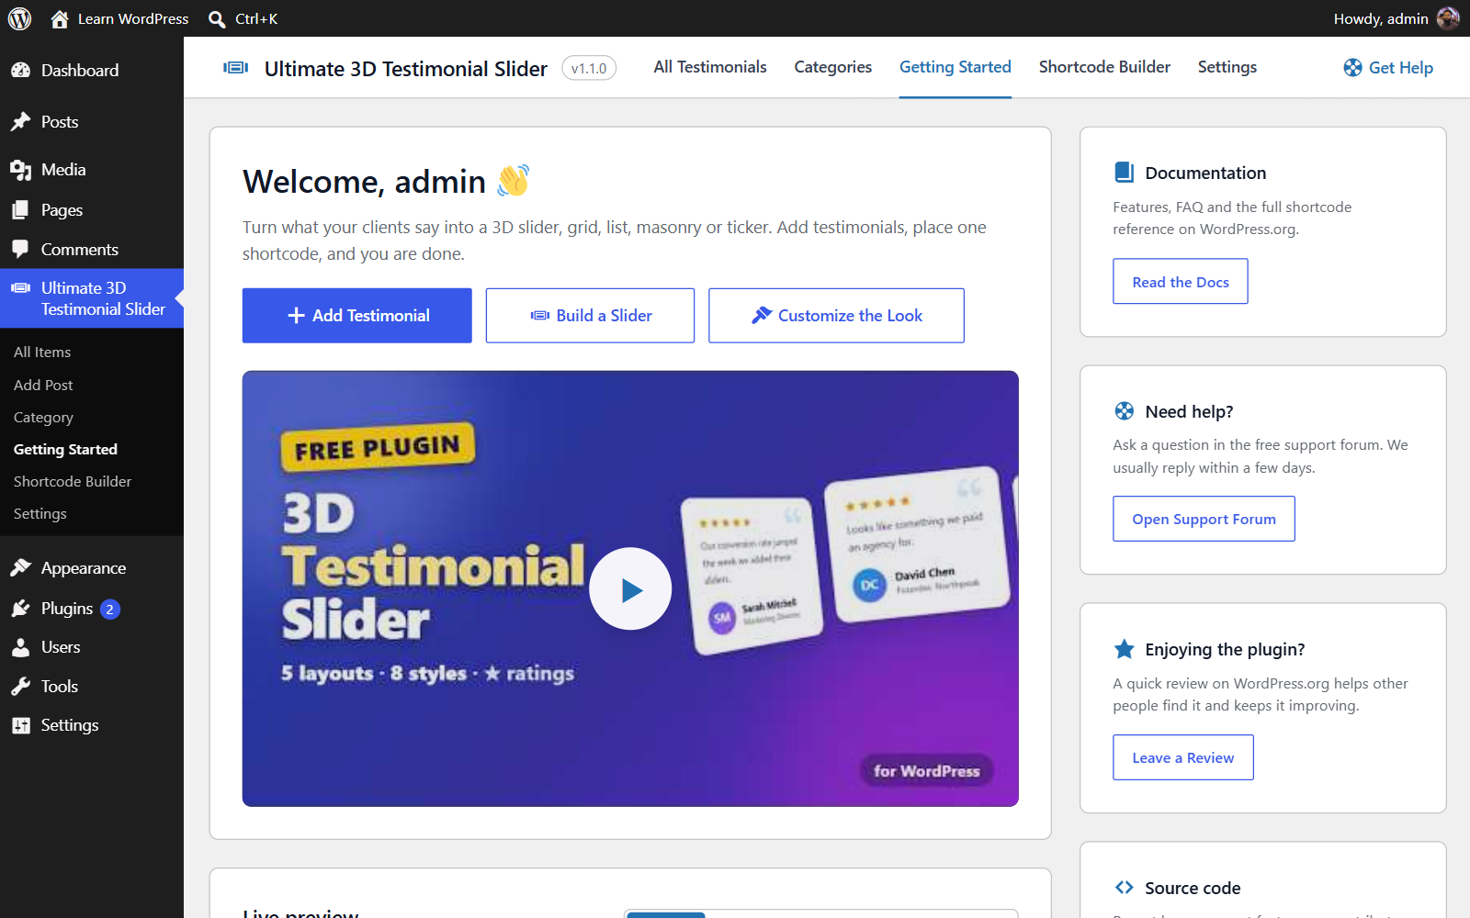Click the Read the Docs button
Screen dimensions: 1470x918
click(1181, 282)
